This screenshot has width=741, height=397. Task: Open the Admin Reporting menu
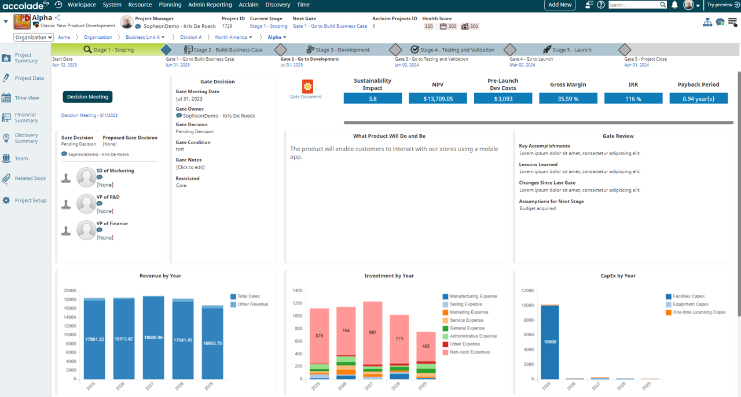click(210, 5)
